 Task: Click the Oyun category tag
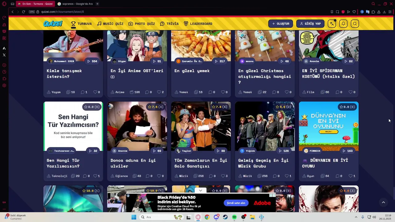(308, 176)
